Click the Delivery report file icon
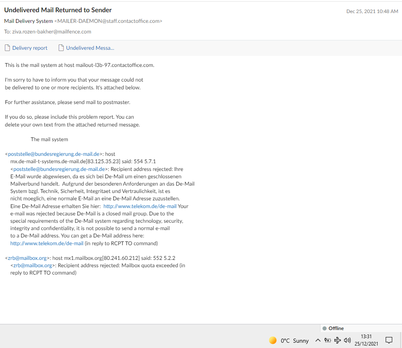The image size is (402, 348). (x=7, y=48)
